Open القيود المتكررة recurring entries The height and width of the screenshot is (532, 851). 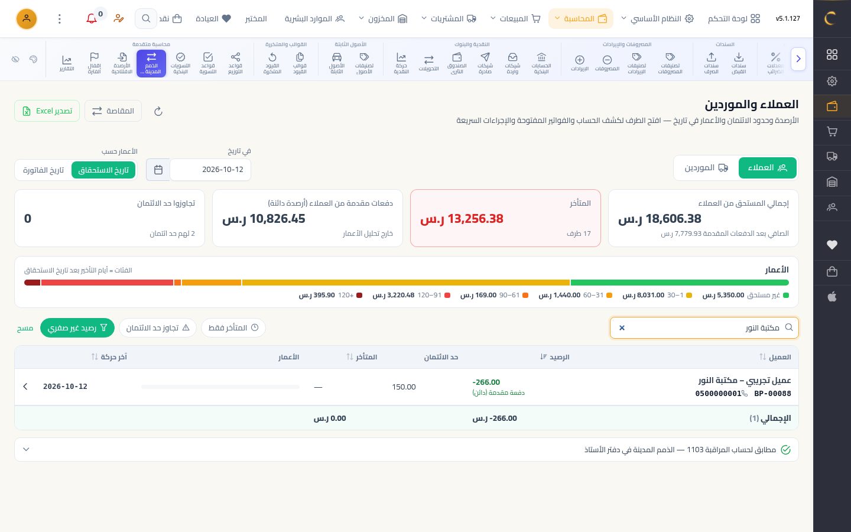click(x=272, y=63)
